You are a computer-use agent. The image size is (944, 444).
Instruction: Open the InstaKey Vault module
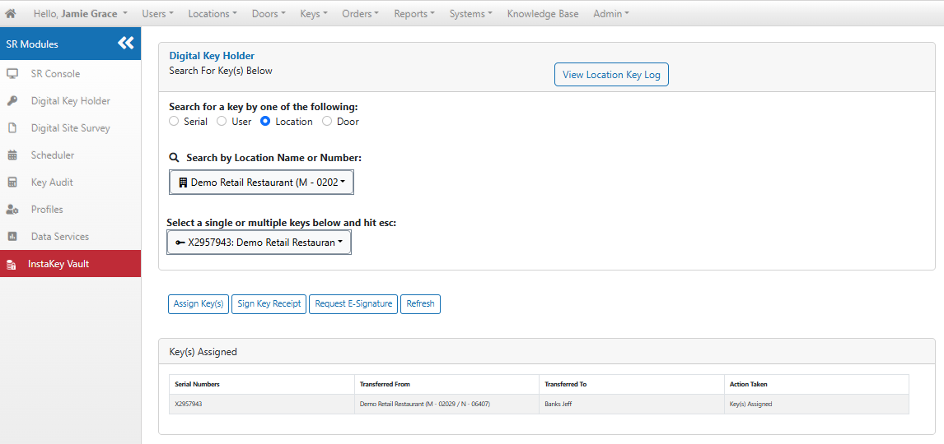tap(71, 264)
